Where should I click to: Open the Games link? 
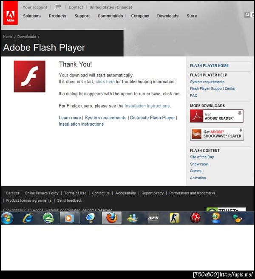click(x=195, y=171)
